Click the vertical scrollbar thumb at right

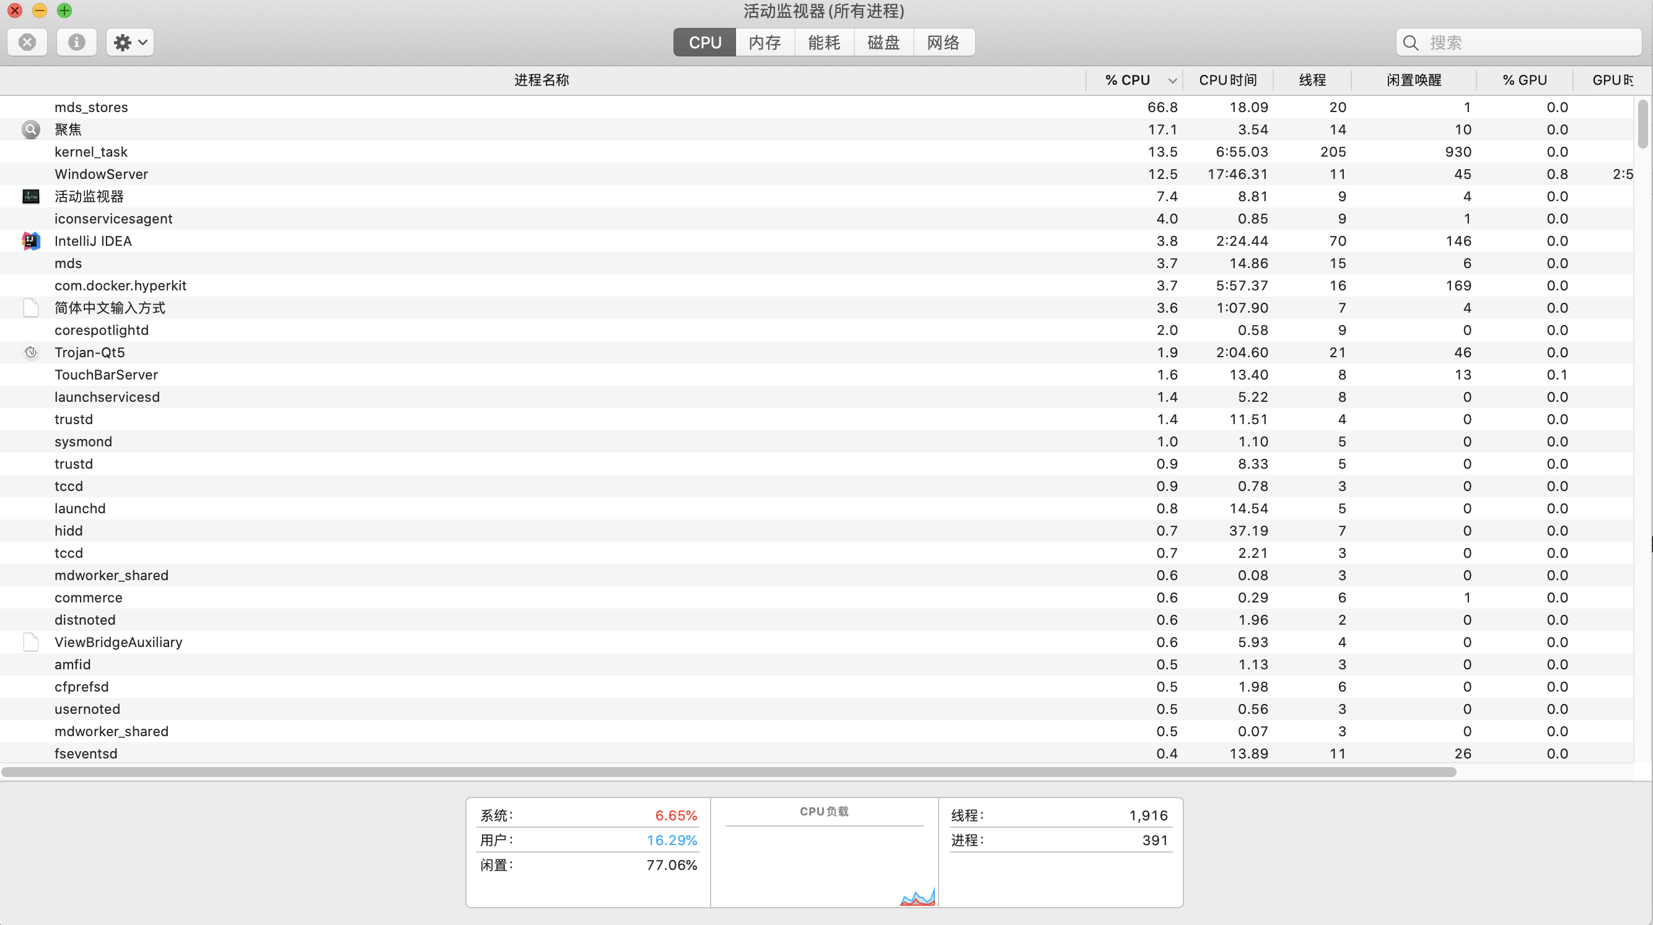coord(1642,124)
